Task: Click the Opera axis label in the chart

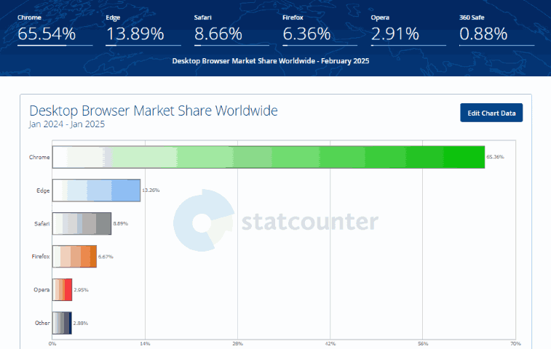Action: (41, 290)
